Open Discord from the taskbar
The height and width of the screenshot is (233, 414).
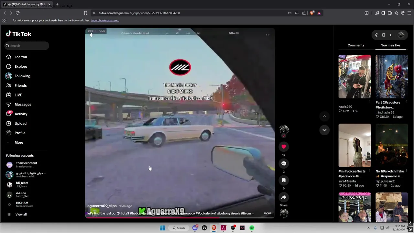[195, 228]
